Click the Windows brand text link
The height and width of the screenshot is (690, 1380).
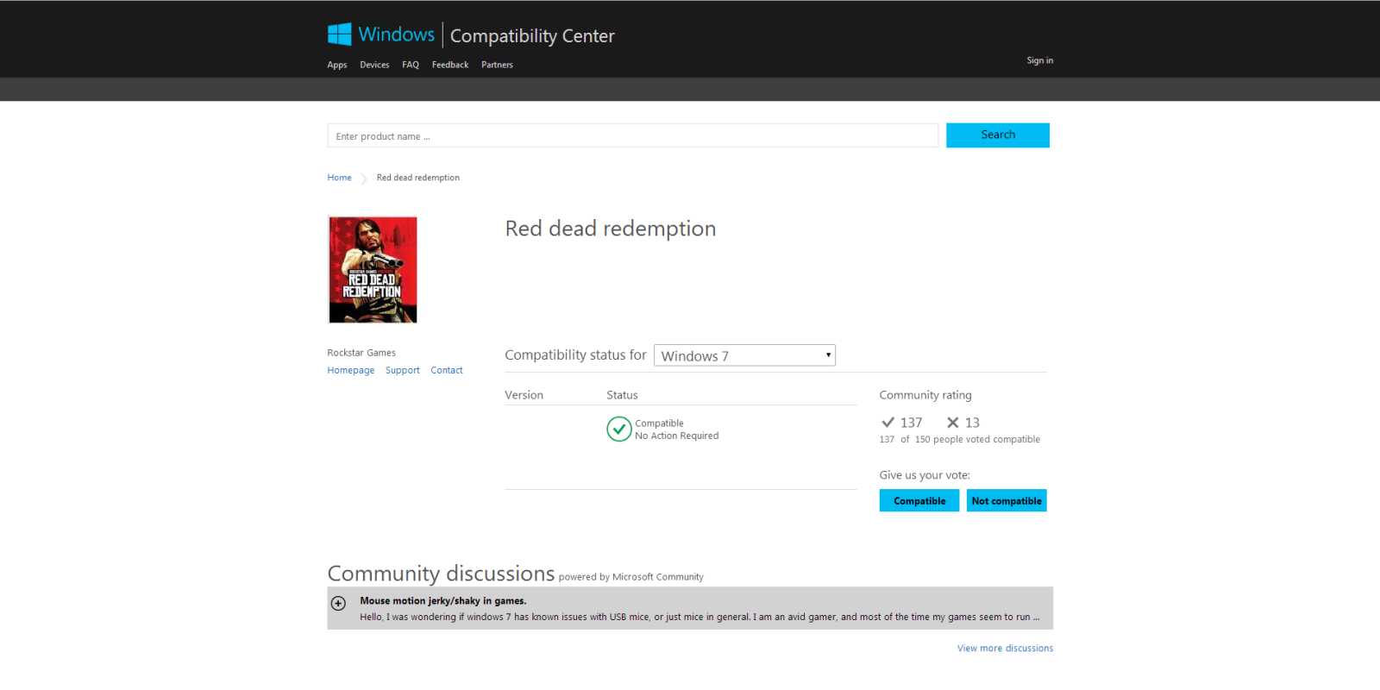coord(397,34)
